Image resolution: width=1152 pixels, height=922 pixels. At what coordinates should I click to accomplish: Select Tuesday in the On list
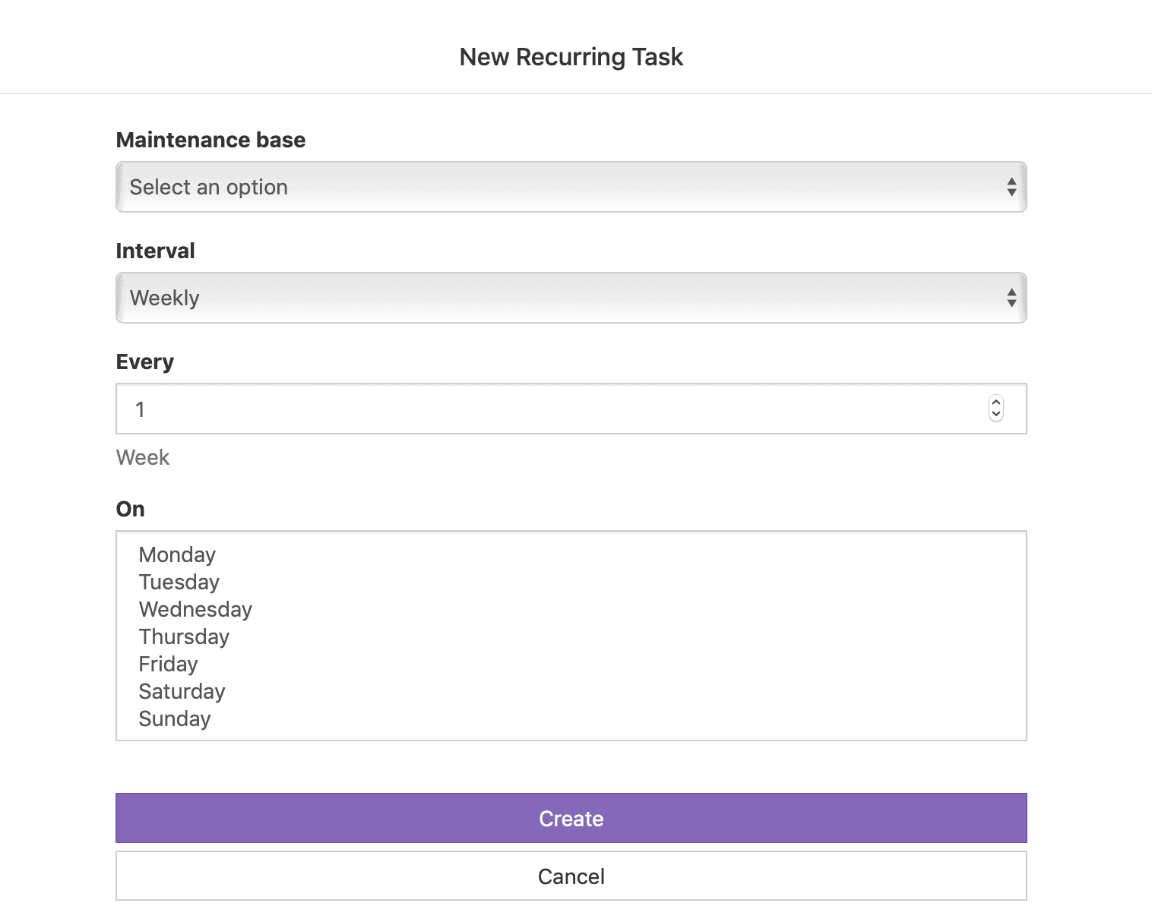179,582
